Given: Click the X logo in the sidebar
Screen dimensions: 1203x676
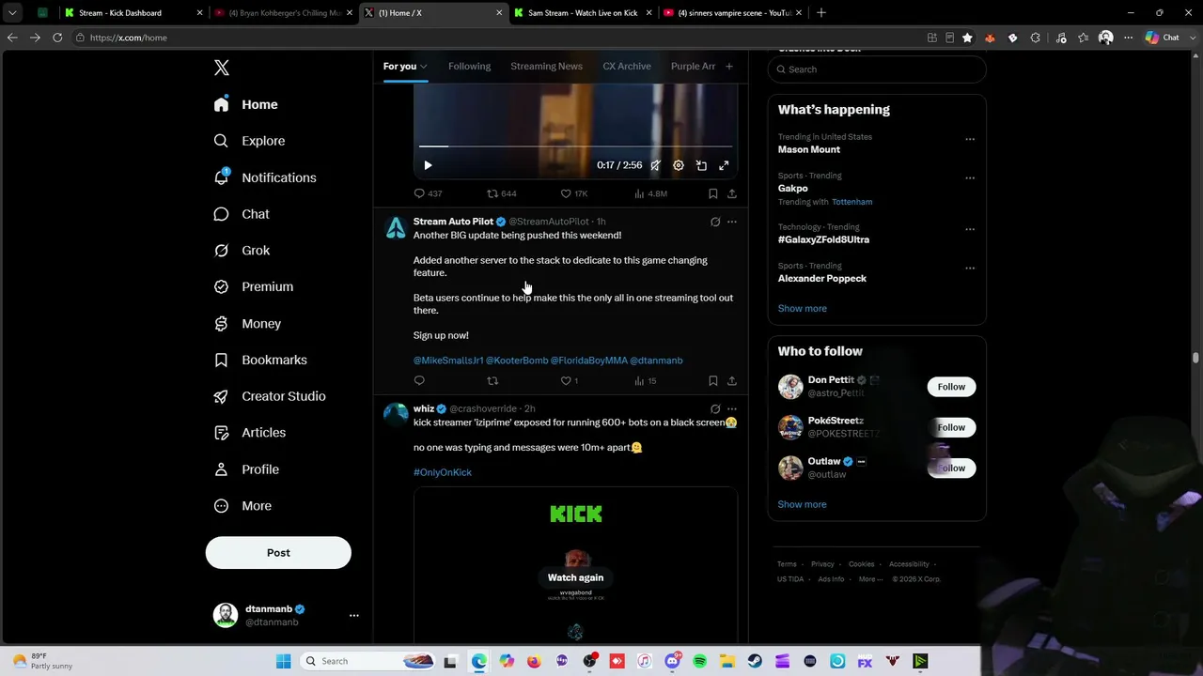Looking at the screenshot, I should 222,68.
